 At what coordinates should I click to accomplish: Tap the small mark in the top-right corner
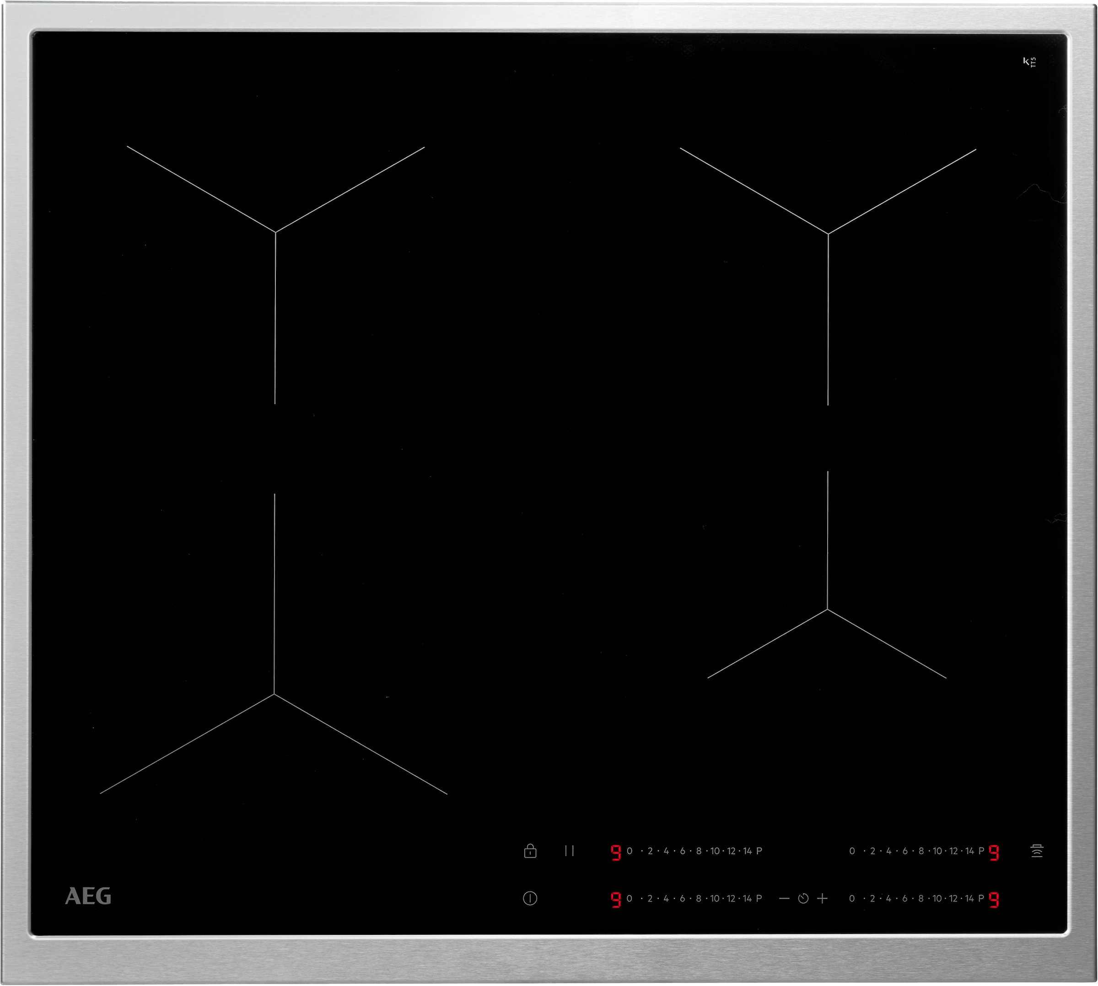[1028, 62]
